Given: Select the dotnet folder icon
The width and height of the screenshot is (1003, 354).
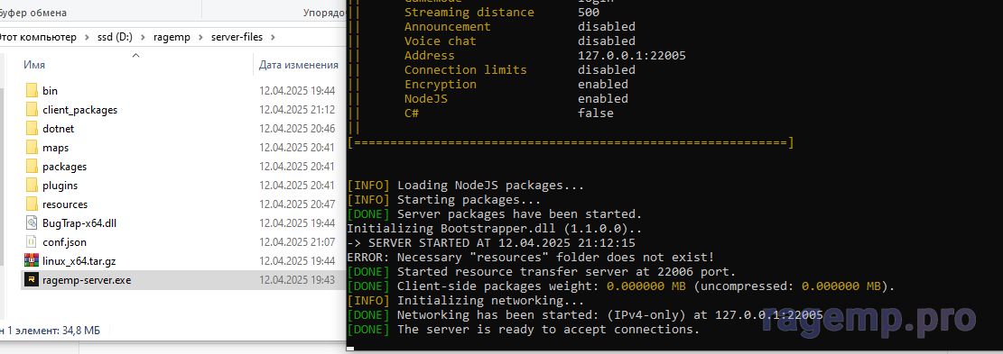Looking at the screenshot, I should point(32,128).
